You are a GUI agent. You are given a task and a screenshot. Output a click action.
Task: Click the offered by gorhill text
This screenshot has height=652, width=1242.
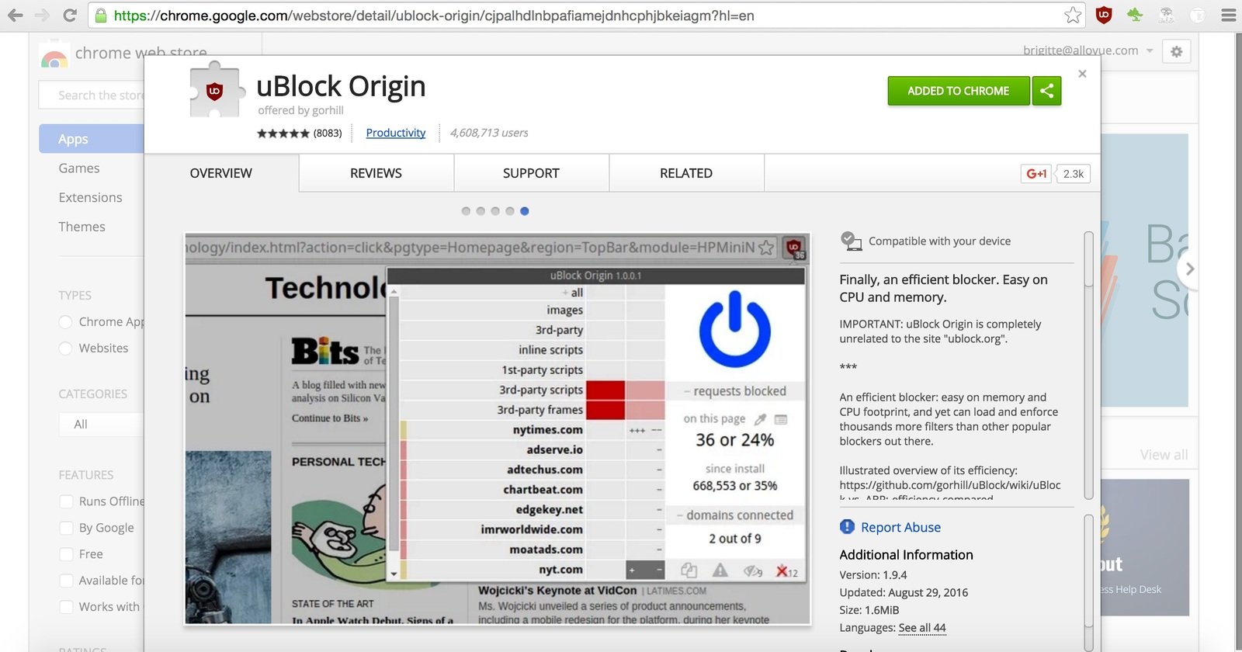[x=300, y=110]
